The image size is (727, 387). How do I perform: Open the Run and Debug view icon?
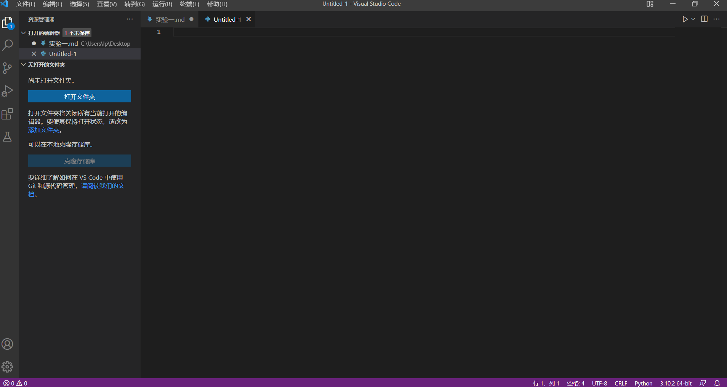point(7,91)
